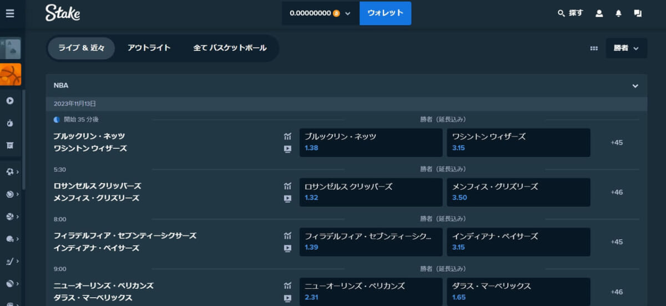Open the stopwatch upcoming icon in sidebar
666x306 pixels.
tap(10, 123)
